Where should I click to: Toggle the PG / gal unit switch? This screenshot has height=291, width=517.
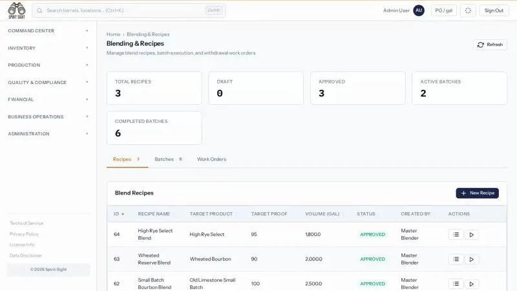pos(443,10)
